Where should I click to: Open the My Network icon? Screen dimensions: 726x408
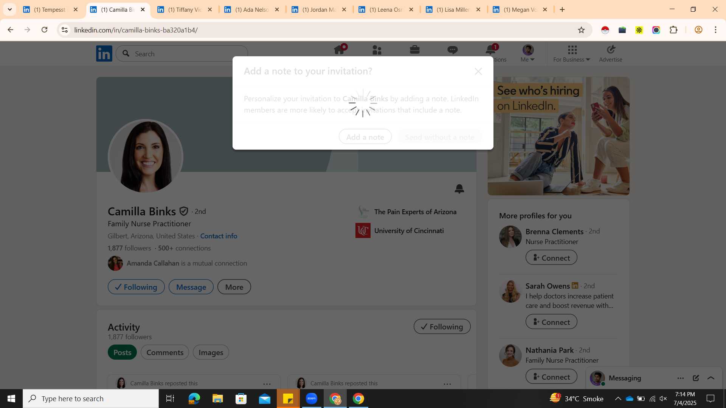pos(377,50)
